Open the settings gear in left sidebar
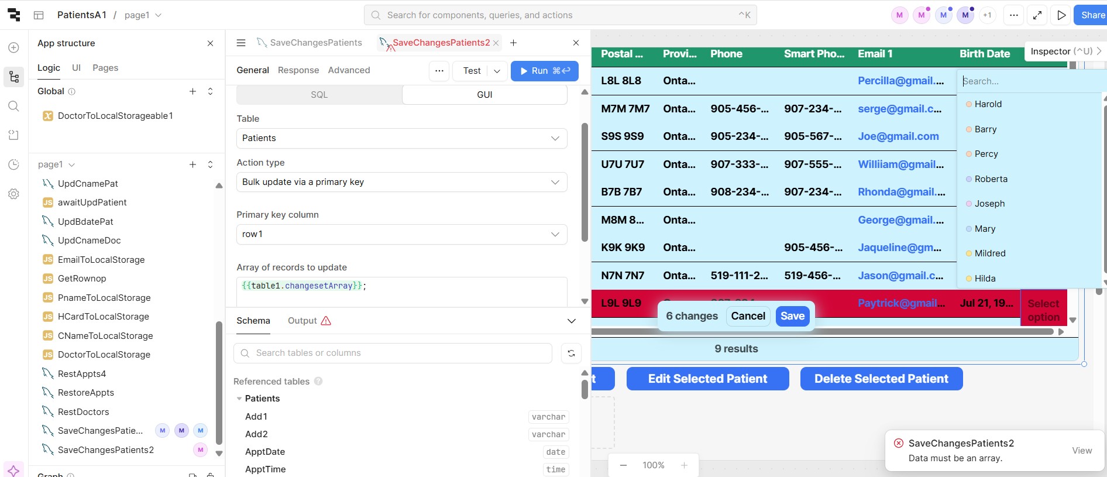 (x=14, y=194)
